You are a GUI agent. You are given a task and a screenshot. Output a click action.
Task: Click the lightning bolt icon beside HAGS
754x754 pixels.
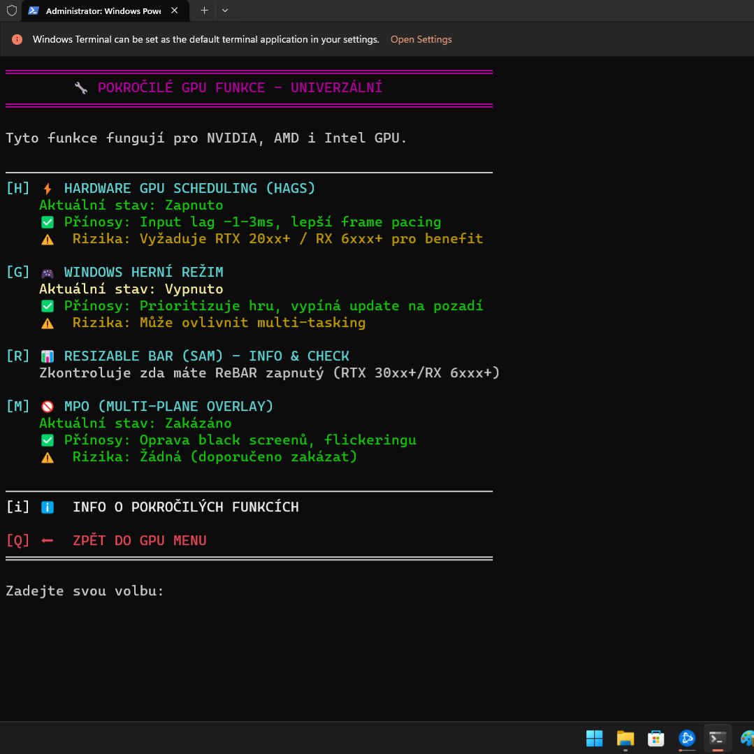pyautogui.click(x=48, y=189)
